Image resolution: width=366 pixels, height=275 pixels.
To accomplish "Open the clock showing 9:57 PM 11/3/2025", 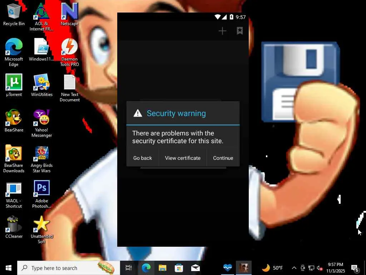I will click(x=335, y=268).
